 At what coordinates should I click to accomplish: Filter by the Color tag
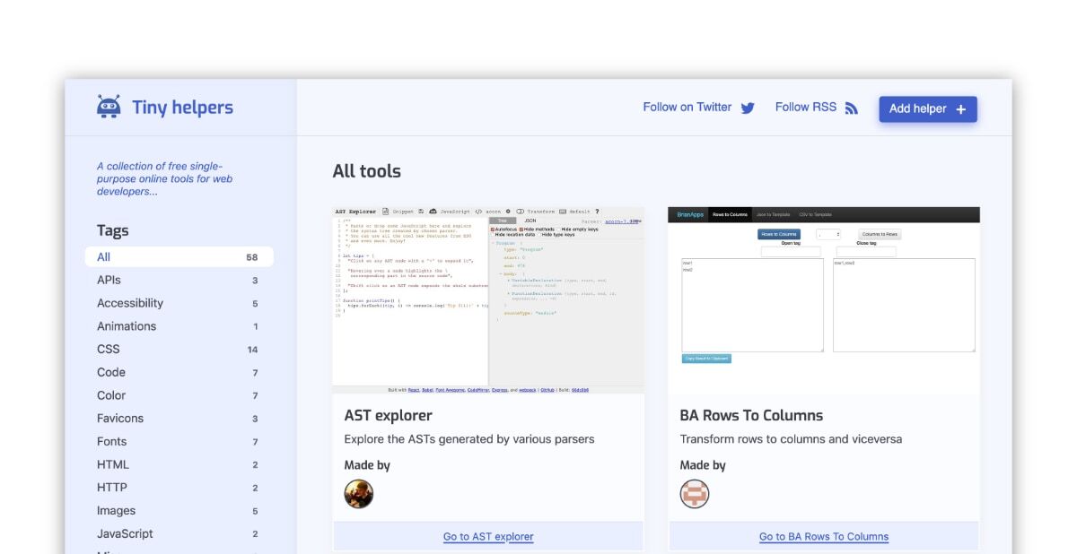(x=179, y=395)
